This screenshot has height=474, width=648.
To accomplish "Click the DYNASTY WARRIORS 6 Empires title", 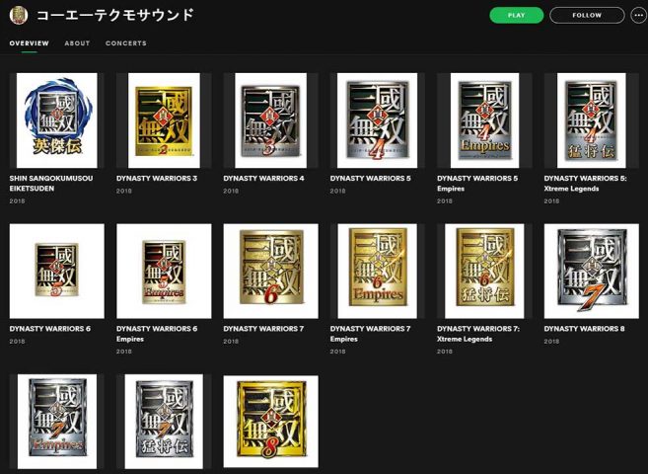I will (x=157, y=334).
